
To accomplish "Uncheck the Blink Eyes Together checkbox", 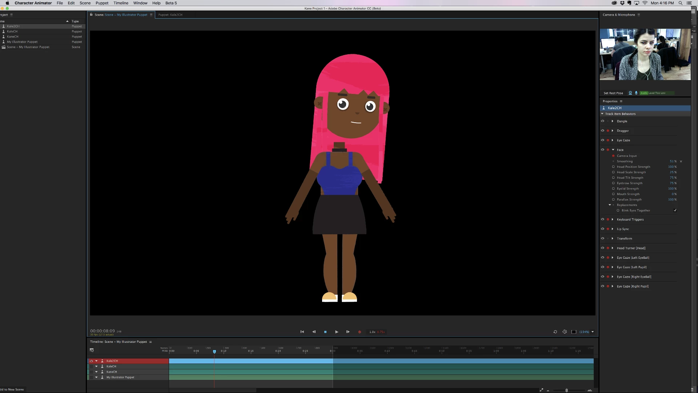I will pos(675,210).
